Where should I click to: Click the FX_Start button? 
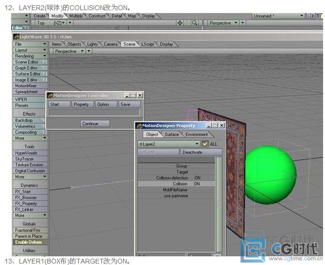pyautogui.click(x=30, y=192)
